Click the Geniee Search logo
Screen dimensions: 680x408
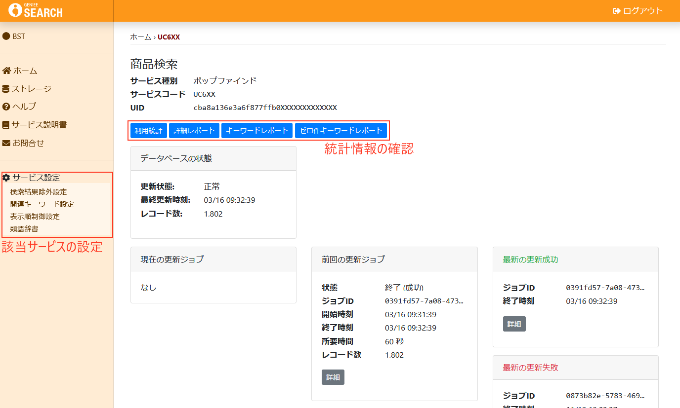pos(36,10)
